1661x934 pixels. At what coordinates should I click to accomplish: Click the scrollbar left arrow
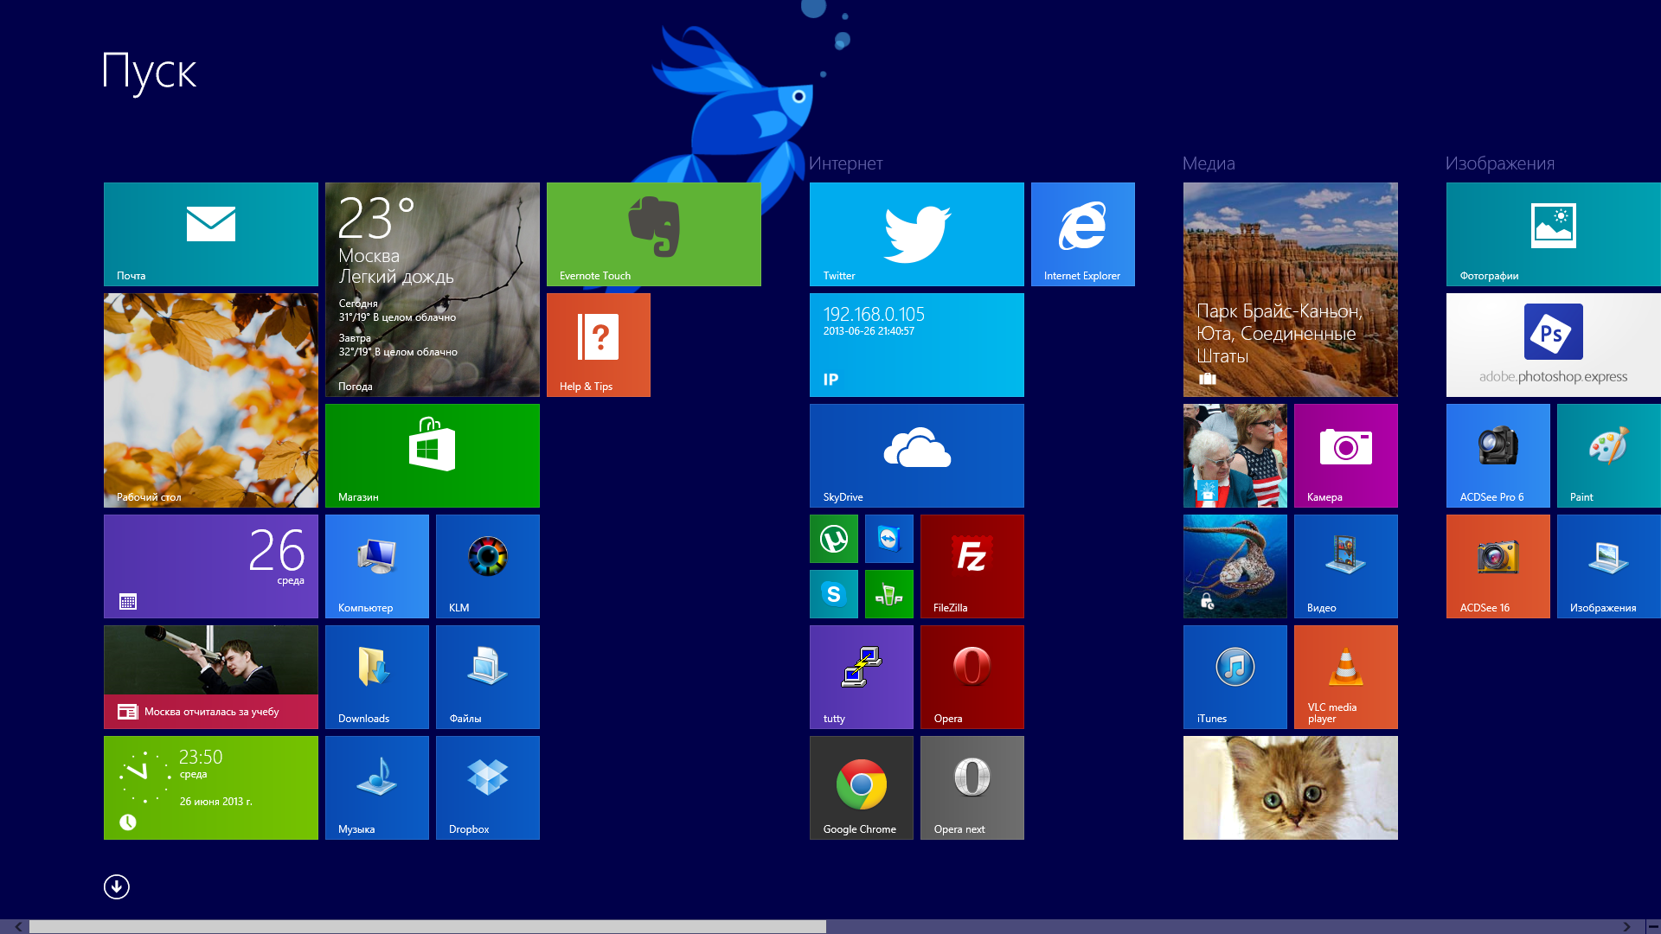click(x=18, y=926)
